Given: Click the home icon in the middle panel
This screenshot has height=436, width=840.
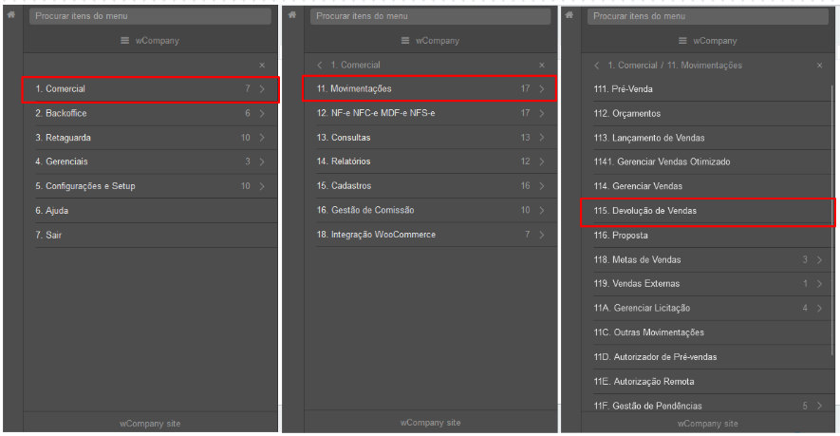Looking at the screenshot, I should tap(292, 15).
